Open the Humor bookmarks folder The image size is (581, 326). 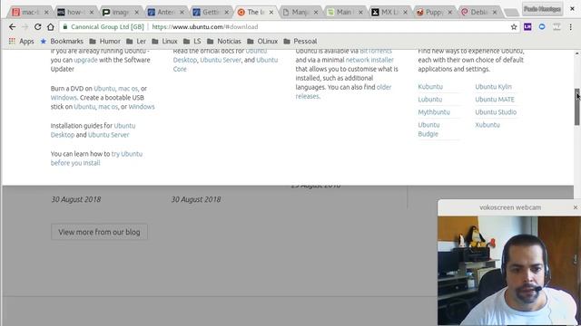[105, 41]
